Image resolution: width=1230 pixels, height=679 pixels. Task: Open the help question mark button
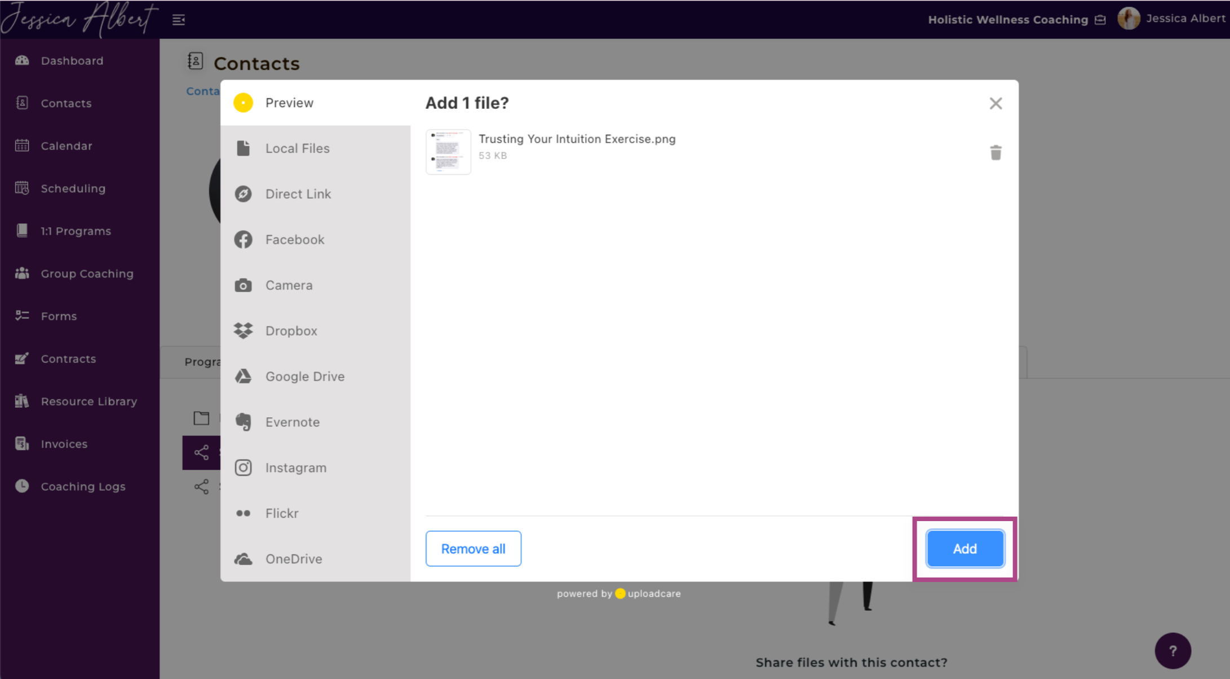coord(1173,651)
